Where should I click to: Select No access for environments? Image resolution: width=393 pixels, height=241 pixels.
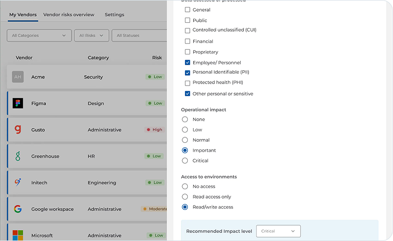(184, 186)
